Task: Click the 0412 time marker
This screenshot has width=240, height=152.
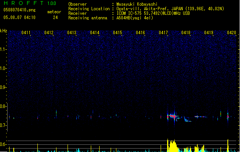Action: click(49, 32)
